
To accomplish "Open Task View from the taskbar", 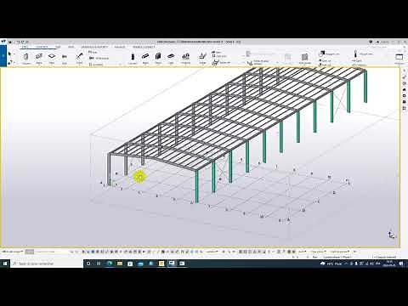I will (x=99, y=263).
